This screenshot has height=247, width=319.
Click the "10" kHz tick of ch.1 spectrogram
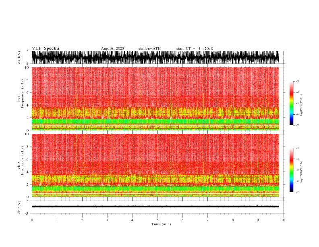coord(27,67)
